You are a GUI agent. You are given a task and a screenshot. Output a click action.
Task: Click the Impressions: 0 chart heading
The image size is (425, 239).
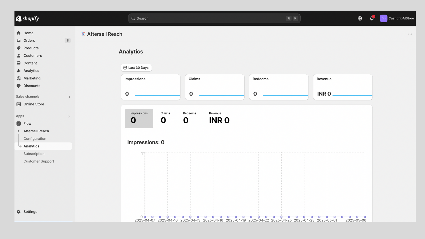[146, 142]
